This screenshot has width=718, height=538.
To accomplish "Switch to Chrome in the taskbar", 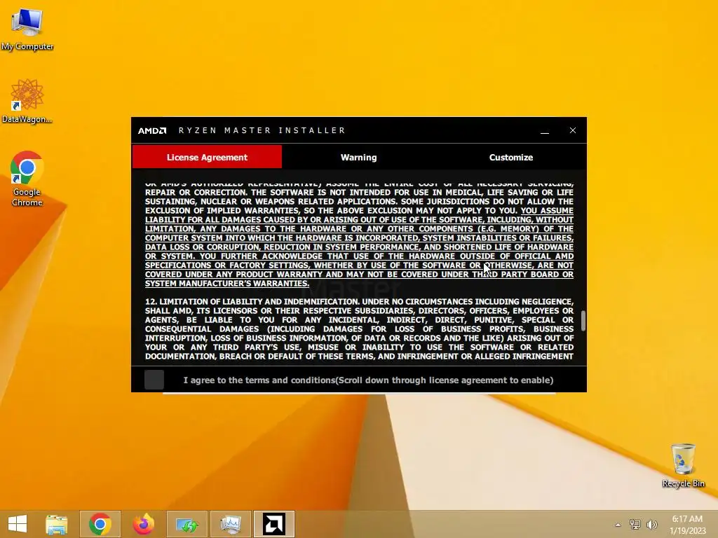I will [x=100, y=524].
